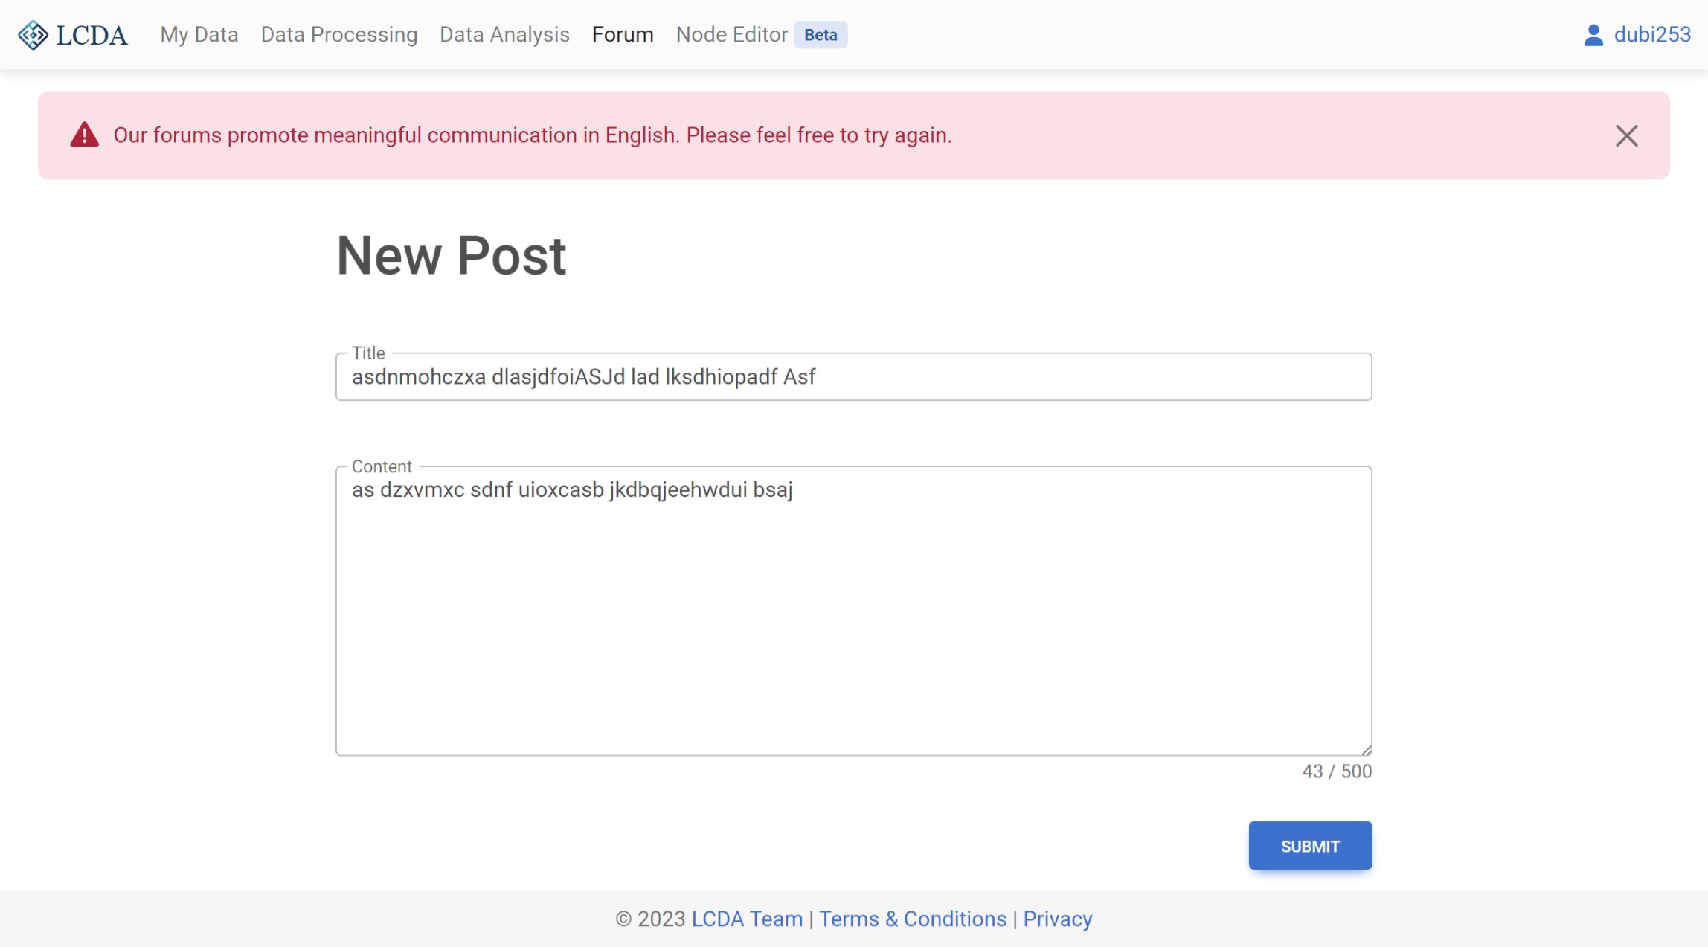This screenshot has width=1708, height=947.
Task: Open the Data Processing section
Action: (x=339, y=34)
